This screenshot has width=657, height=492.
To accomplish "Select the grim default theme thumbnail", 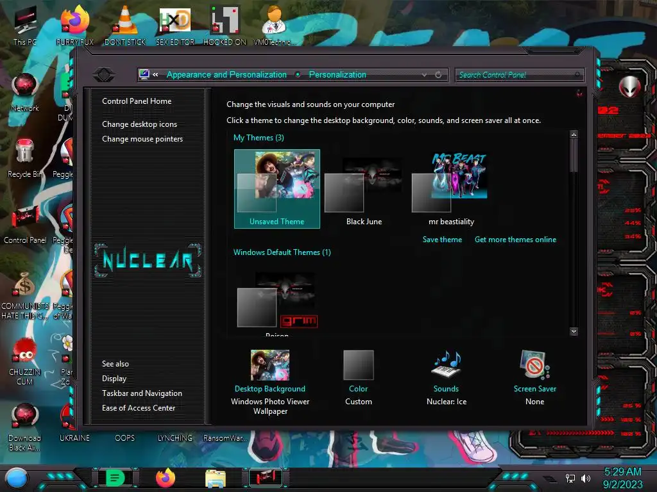I will 277,301.
